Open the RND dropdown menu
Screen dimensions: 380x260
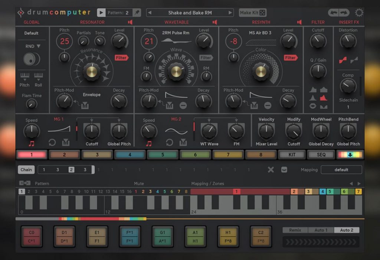33,46
